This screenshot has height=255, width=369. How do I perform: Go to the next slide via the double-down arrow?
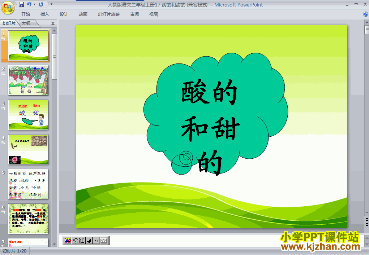(x=366, y=225)
